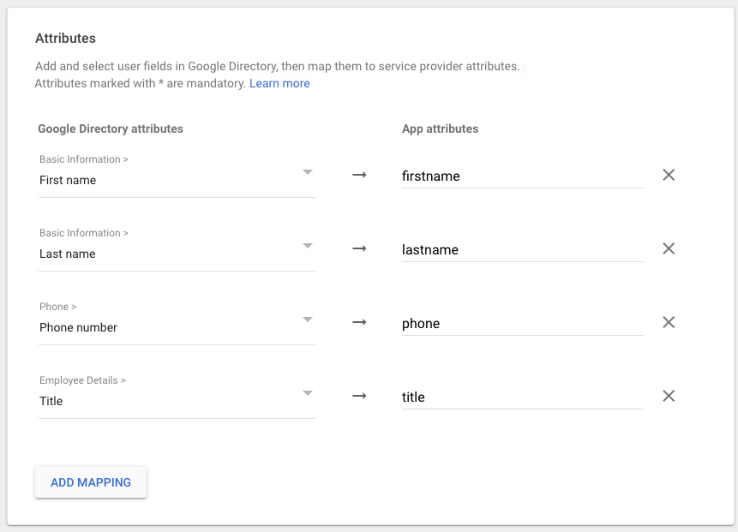This screenshot has width=738, height=532.
Task: Expand the Employee Details Title dropdown
Action: point(177,395)
